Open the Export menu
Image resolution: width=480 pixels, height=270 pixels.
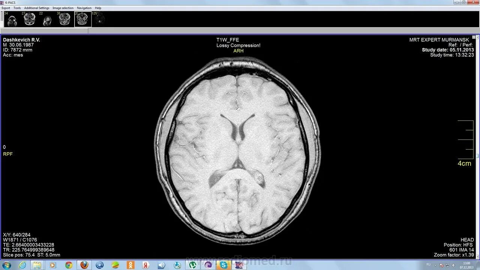pyautogui.click(x=6, y=8)
